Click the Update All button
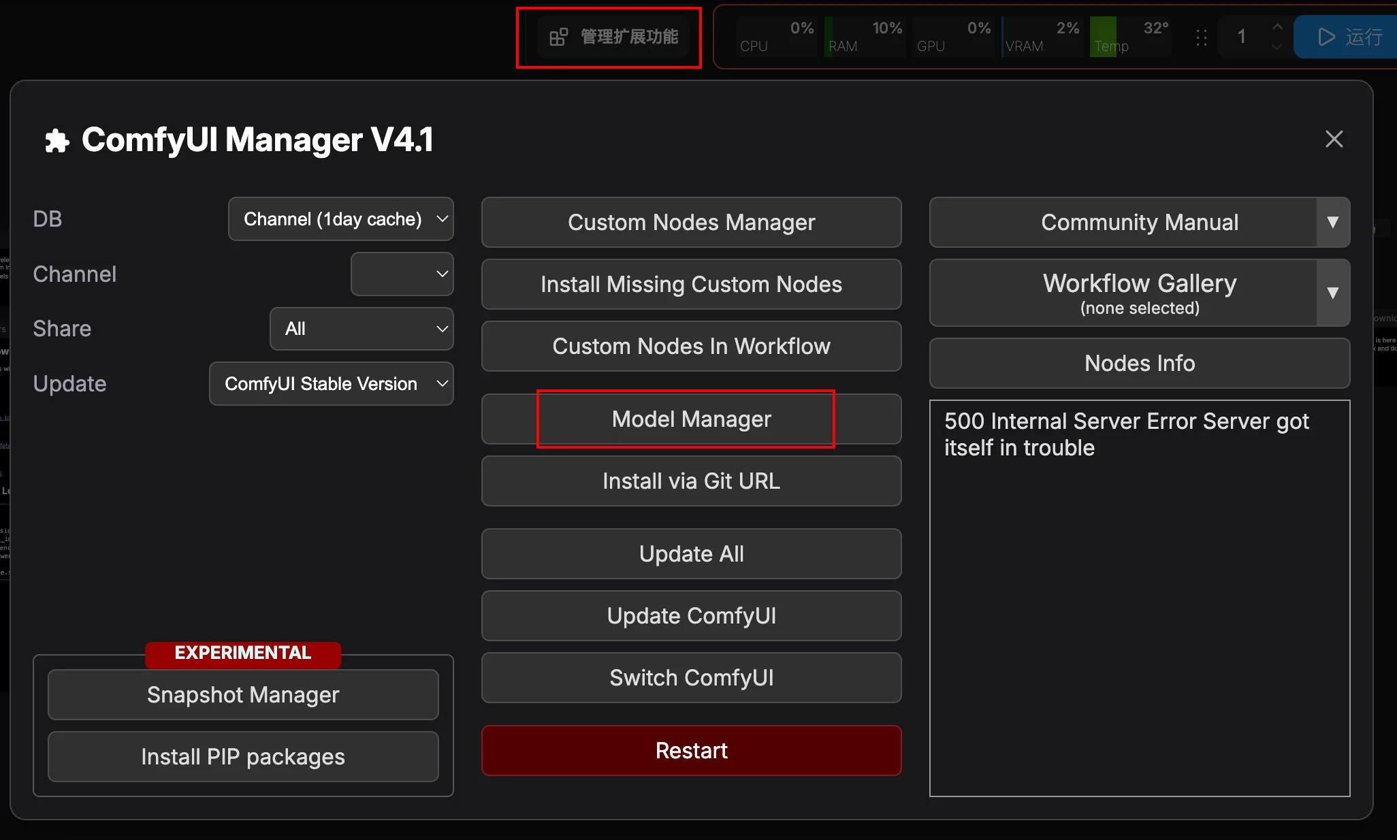The image size is (1397, 840). [x=692, y=554]
